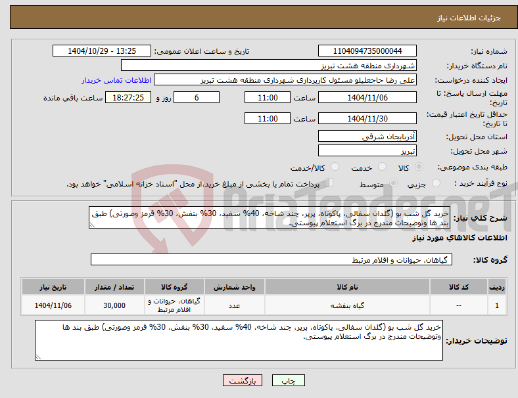
Task: Select the خدمت radio button
Action: click(x=382, y=167)
